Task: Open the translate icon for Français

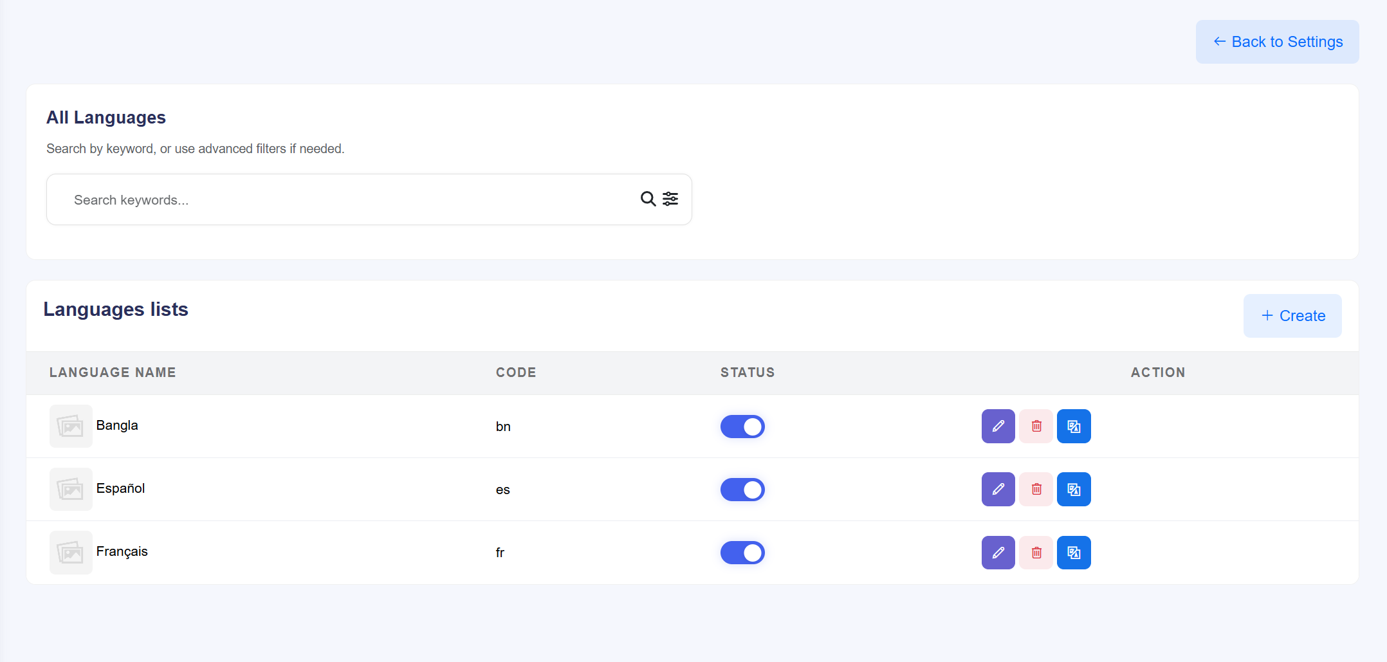Action: coord(1074,552)
